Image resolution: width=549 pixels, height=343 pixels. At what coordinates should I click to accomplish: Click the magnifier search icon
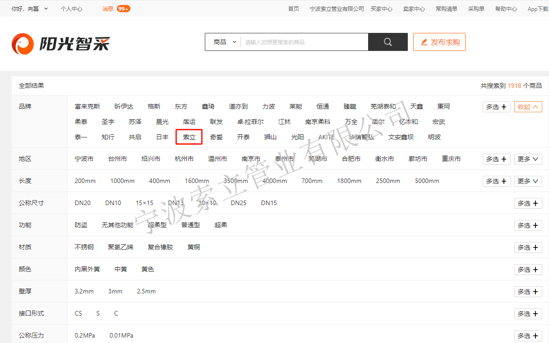tap(387, 41)
